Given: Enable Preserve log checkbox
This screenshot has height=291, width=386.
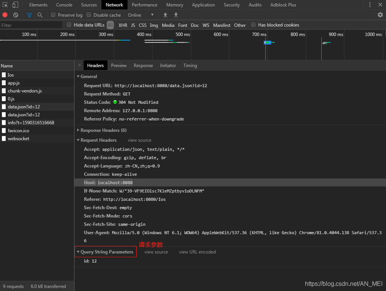Looking at the screenshot, I should (x=53, y=15).
